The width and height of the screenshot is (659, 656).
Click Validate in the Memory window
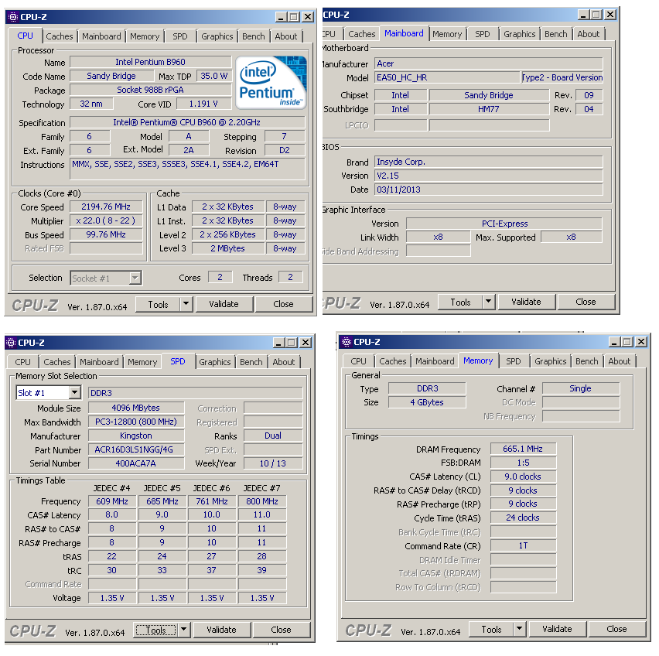558,629
